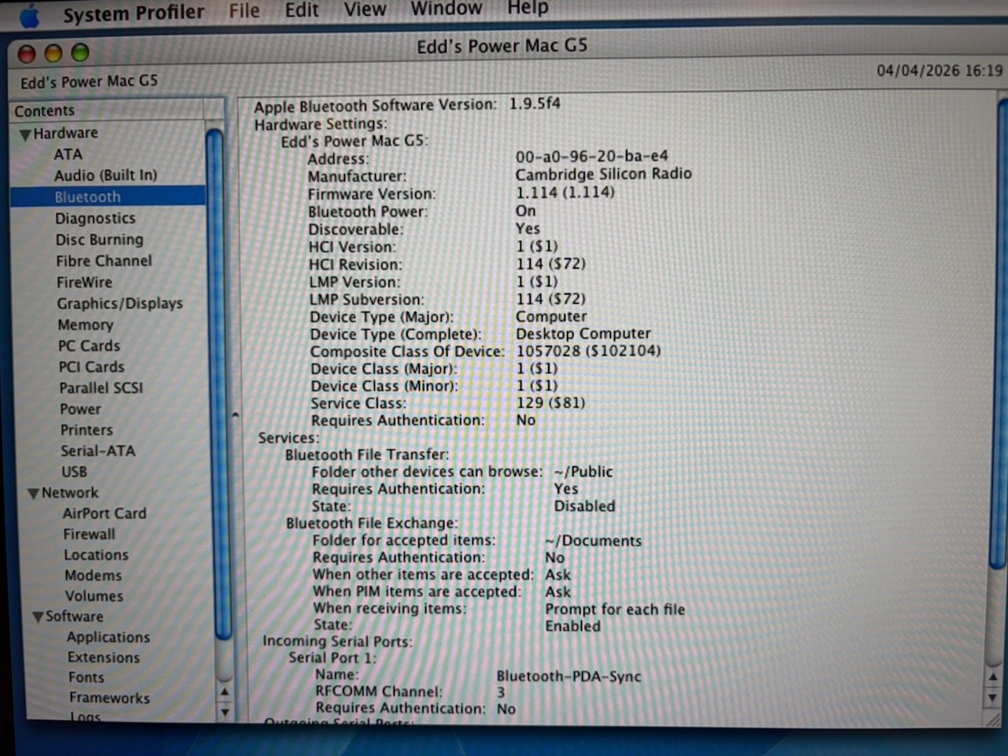Select Fonts under Software
This screenshot has width=1008, height=756.
[86, 677]
